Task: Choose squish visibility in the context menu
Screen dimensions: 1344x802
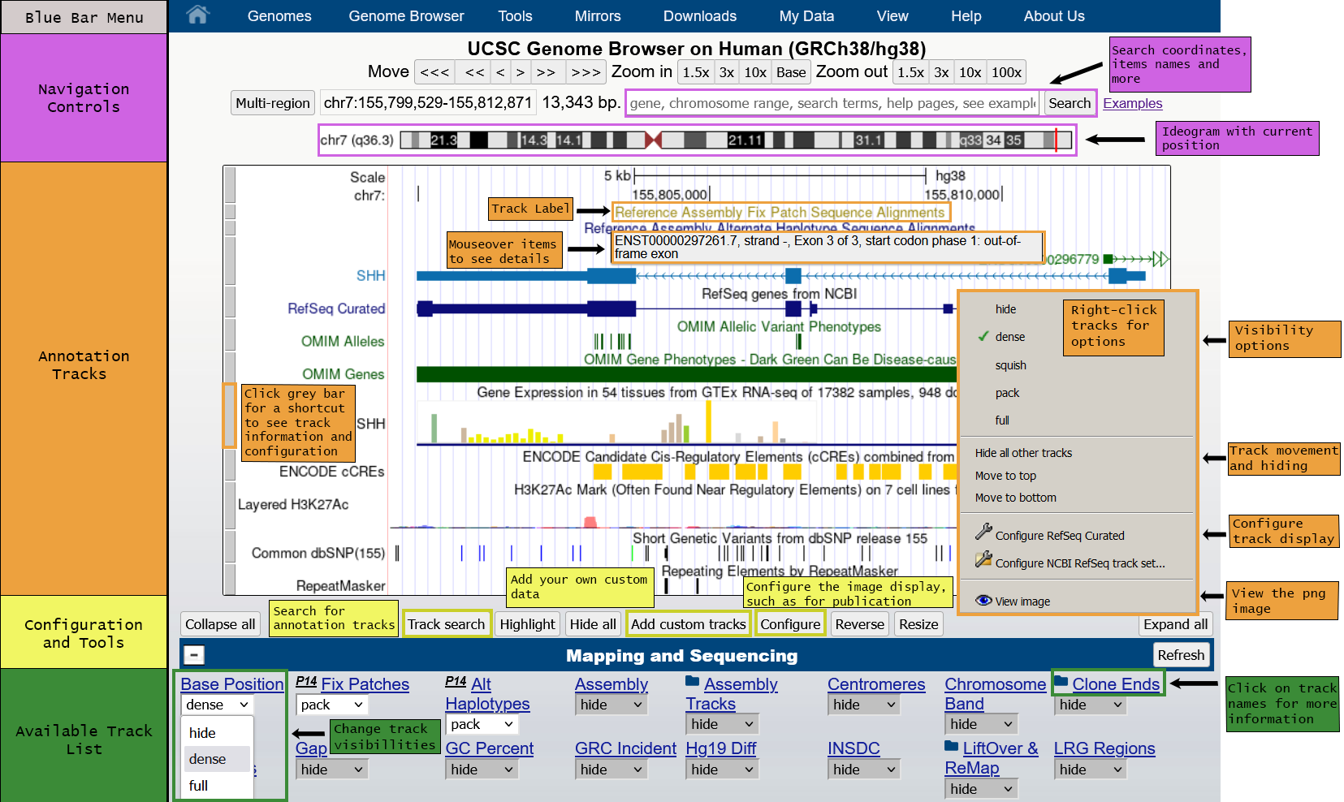Action: tap(1010, 365)
